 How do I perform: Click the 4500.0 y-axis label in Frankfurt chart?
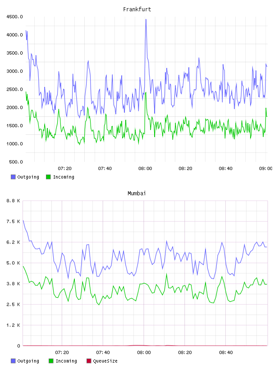[x=14, y=17]
